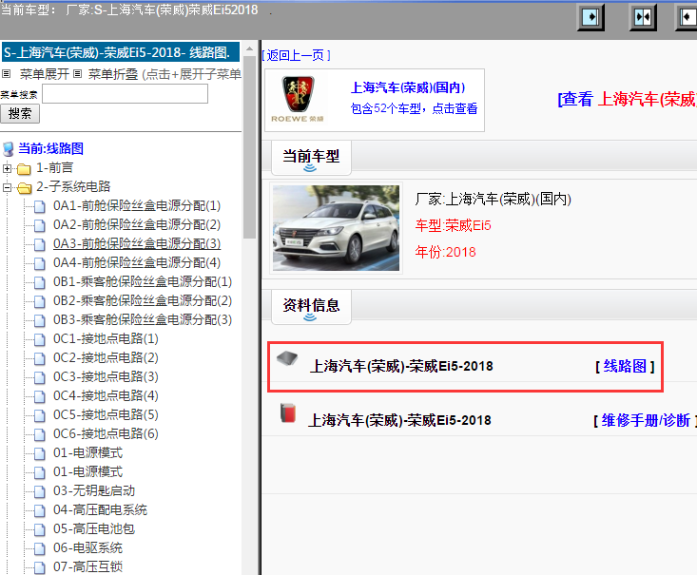
Task: Open 上海汽车(荣威)(国内) brand link
Action: point(408,87)
